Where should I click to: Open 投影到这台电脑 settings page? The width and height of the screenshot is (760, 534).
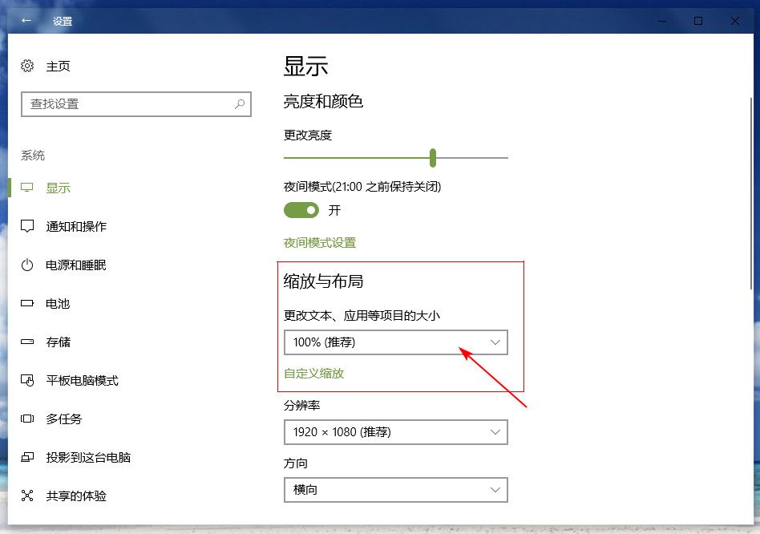point(88,458)
